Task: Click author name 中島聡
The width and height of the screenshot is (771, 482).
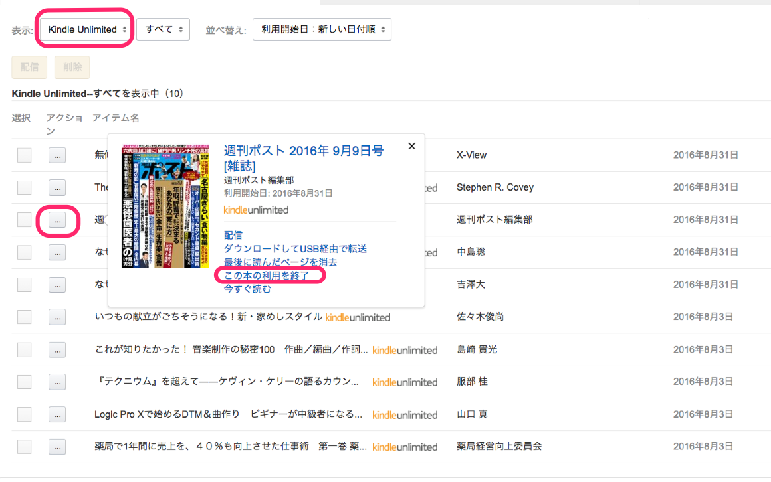Action: pyautogui.click(x=471, y=252)
